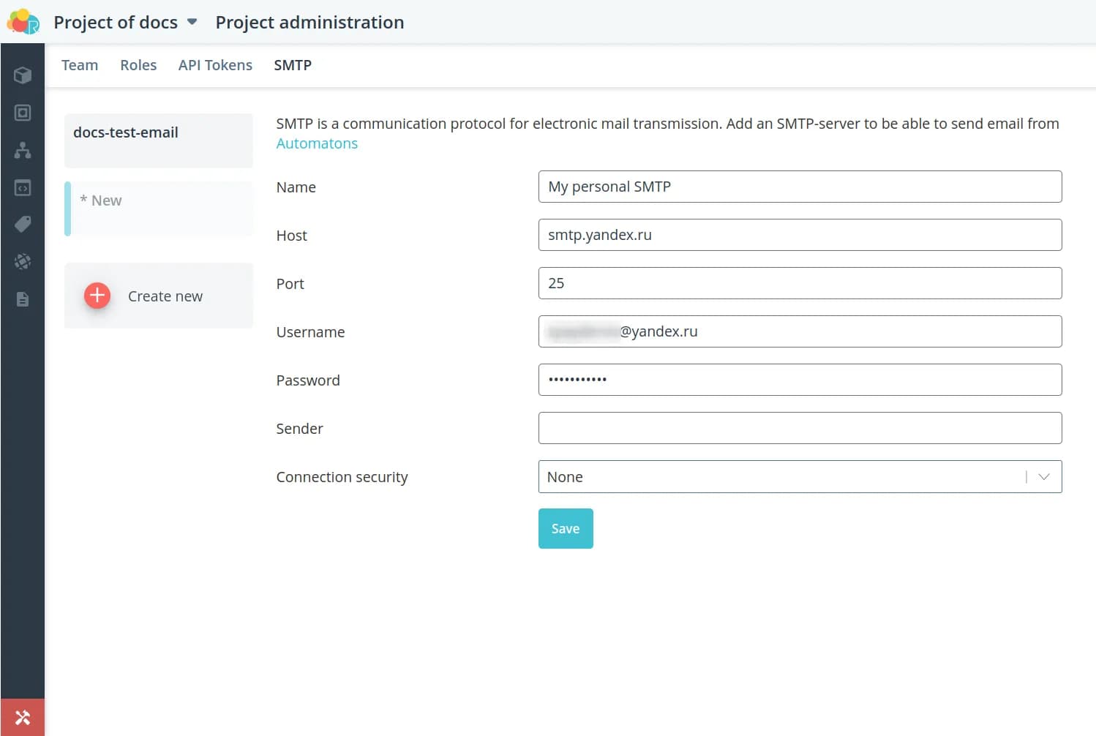
Task: Open the nested-square icon in the sidebar
Action: (23, 113)
